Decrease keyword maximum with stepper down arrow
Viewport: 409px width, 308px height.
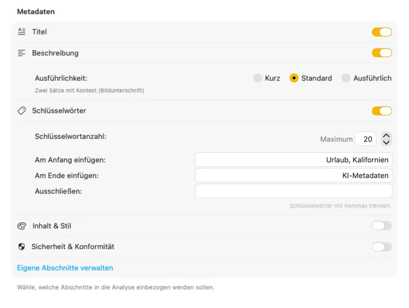pos(386,142)
